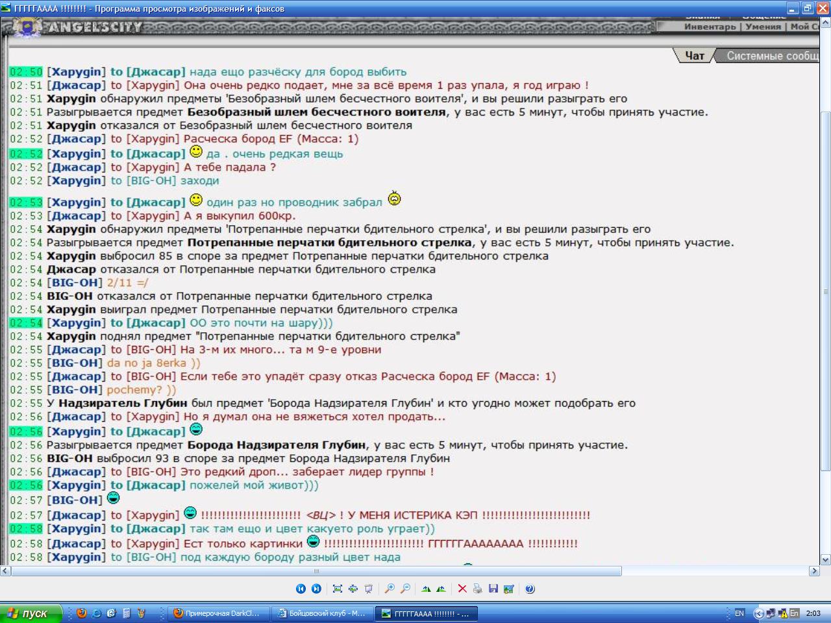Screen dimensions: 831x623
Task: Click the quick launch icon between Internet Explorer and calculator
Action: tap(112, 613)
